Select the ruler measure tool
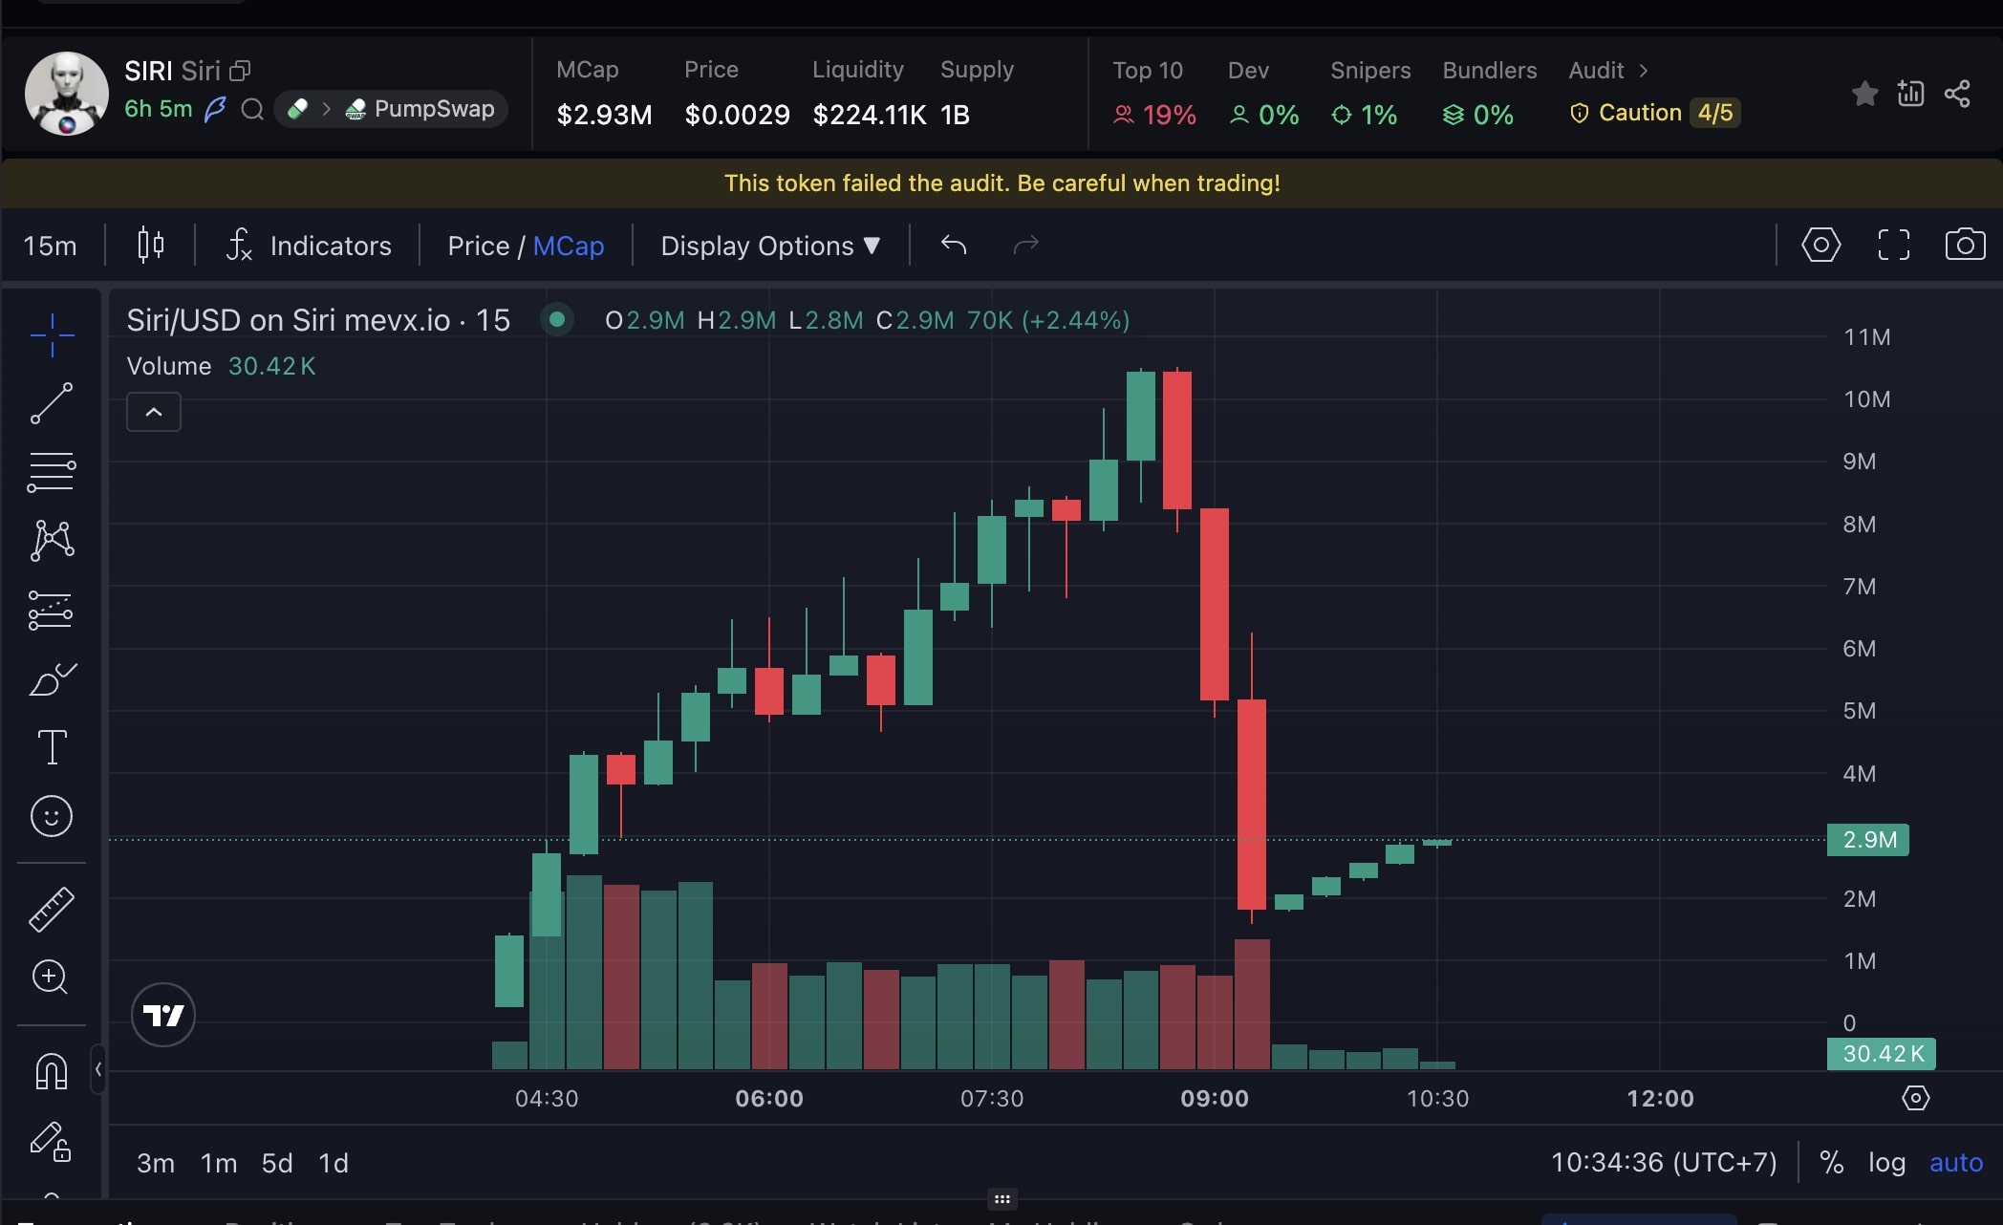Screen dimensions: 2003x1225 coord(52,909)
